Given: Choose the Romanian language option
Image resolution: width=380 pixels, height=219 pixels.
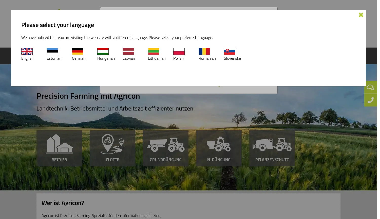Looking at the screenshot, I should pos(207,58).
